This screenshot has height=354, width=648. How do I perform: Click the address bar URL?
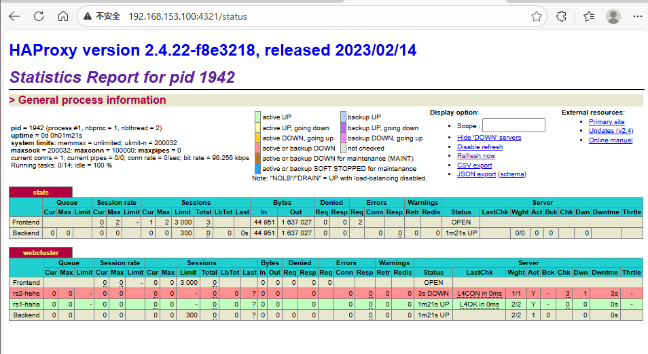pyautogui.click(x=187, y=16)
